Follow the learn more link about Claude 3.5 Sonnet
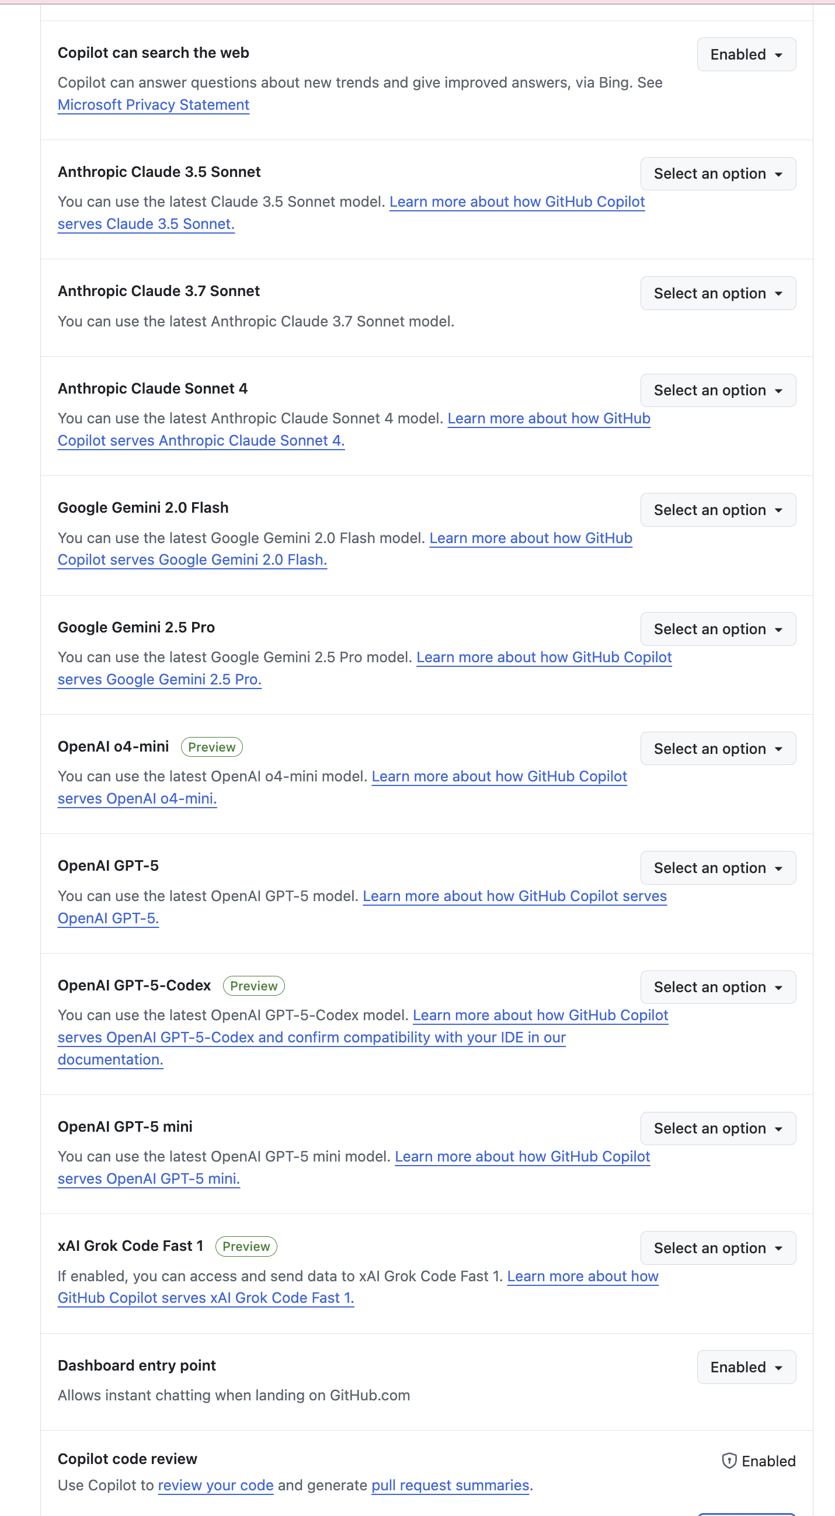835x1516 pixels. pos(517,202)
